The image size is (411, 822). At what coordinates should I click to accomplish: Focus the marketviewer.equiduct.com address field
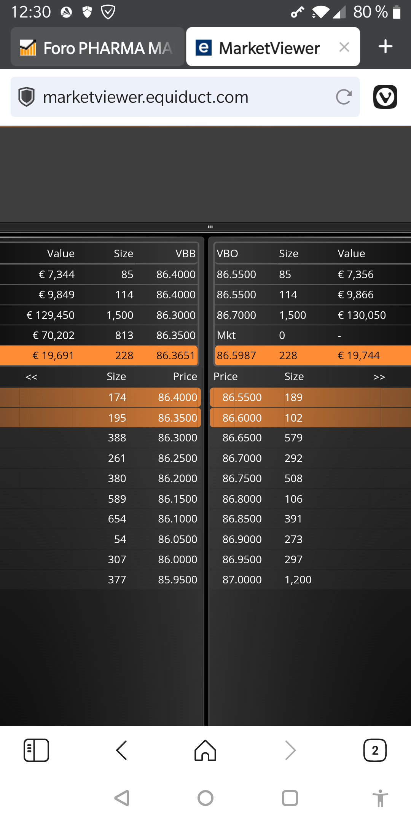[x=185, y=97]
